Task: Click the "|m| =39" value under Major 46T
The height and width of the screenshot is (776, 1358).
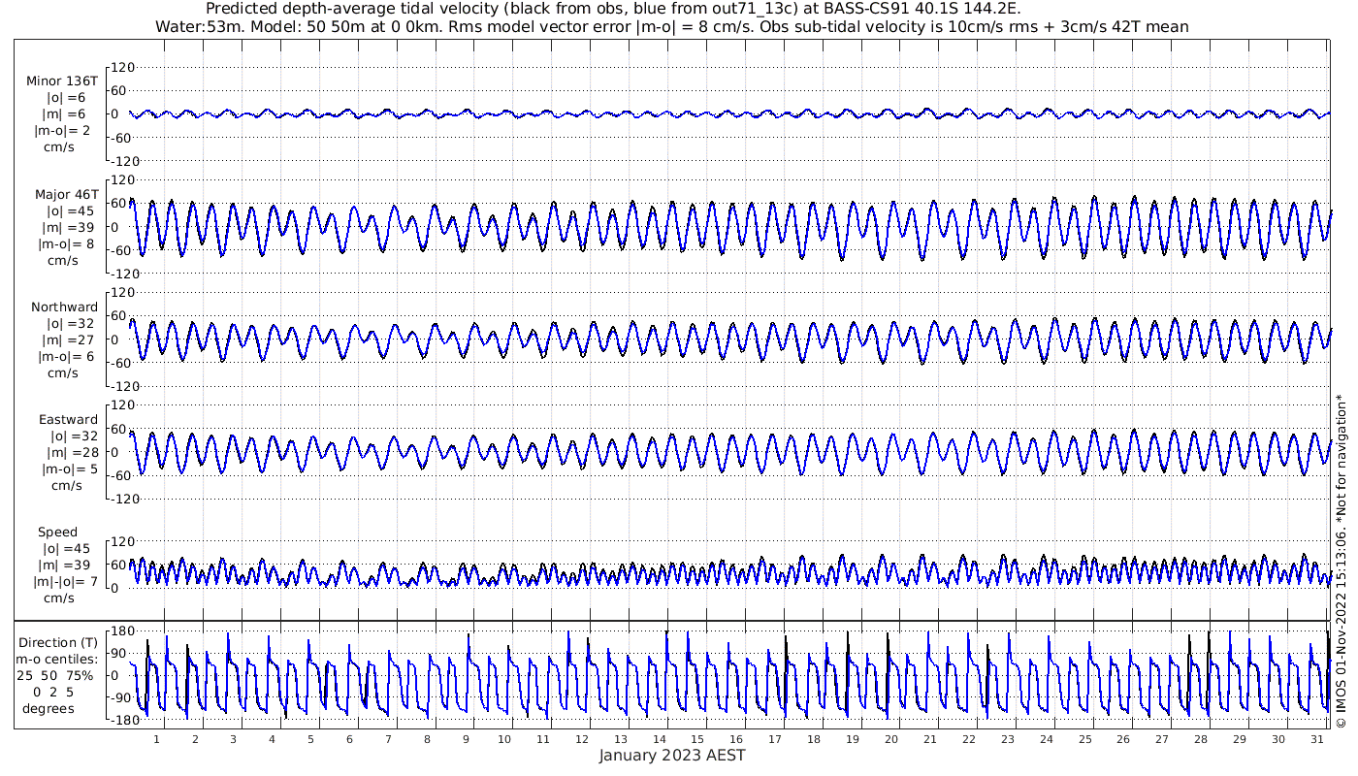Action: coord(65,228)
